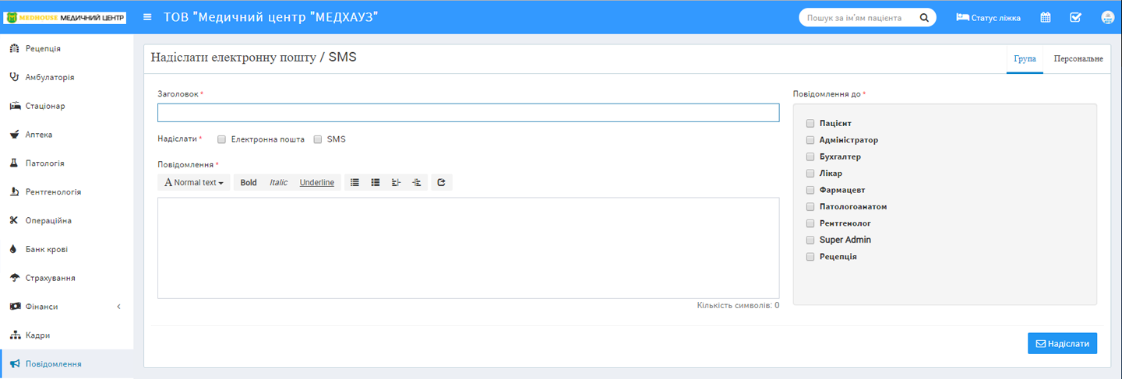Image resolution: width=1122 pixels, height=379 pixels.
Task: Open Патологія flask sidebar item
Action: tap(67, 163)
